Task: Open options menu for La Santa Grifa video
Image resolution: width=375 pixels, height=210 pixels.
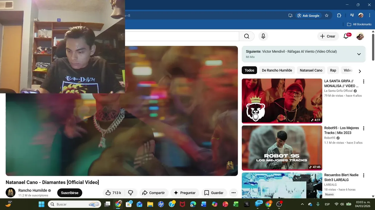Action: (364, 82)
